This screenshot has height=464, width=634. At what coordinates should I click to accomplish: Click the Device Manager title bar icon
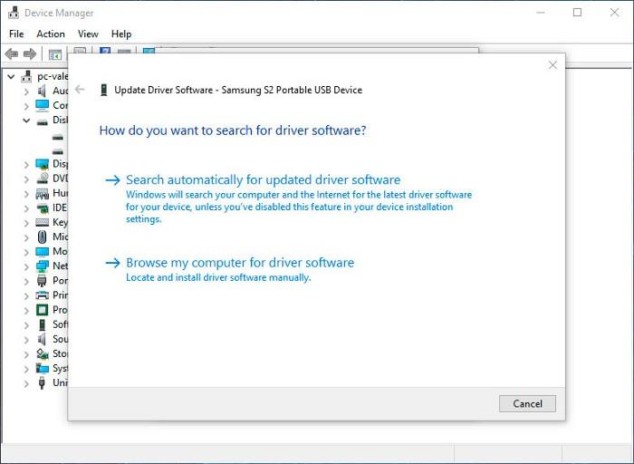pos(14,13)
